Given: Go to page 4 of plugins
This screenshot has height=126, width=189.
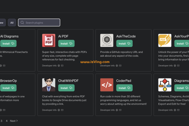Looking at the screenshot, I should pyautogui.click(x=7, y=121).
